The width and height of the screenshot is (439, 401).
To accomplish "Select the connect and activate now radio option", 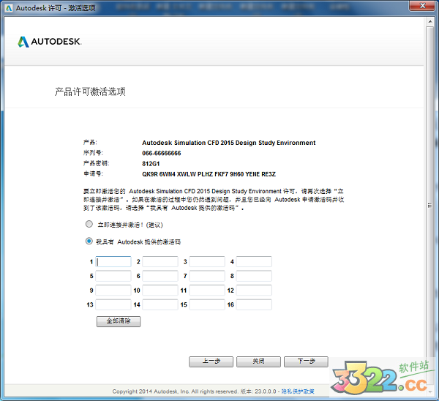I will (89, 225).
